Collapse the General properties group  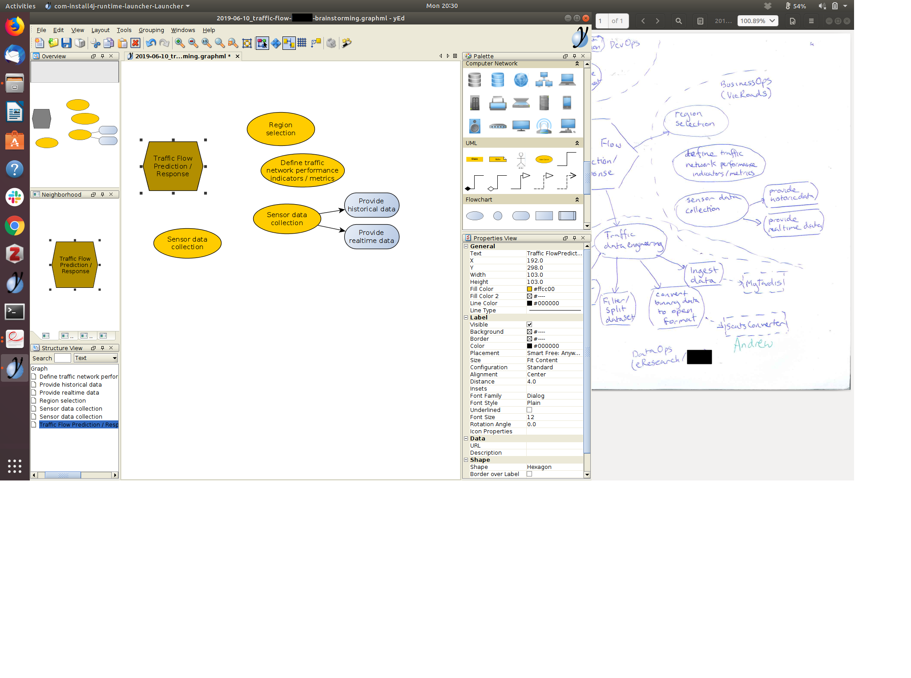(x=466, y=246)
